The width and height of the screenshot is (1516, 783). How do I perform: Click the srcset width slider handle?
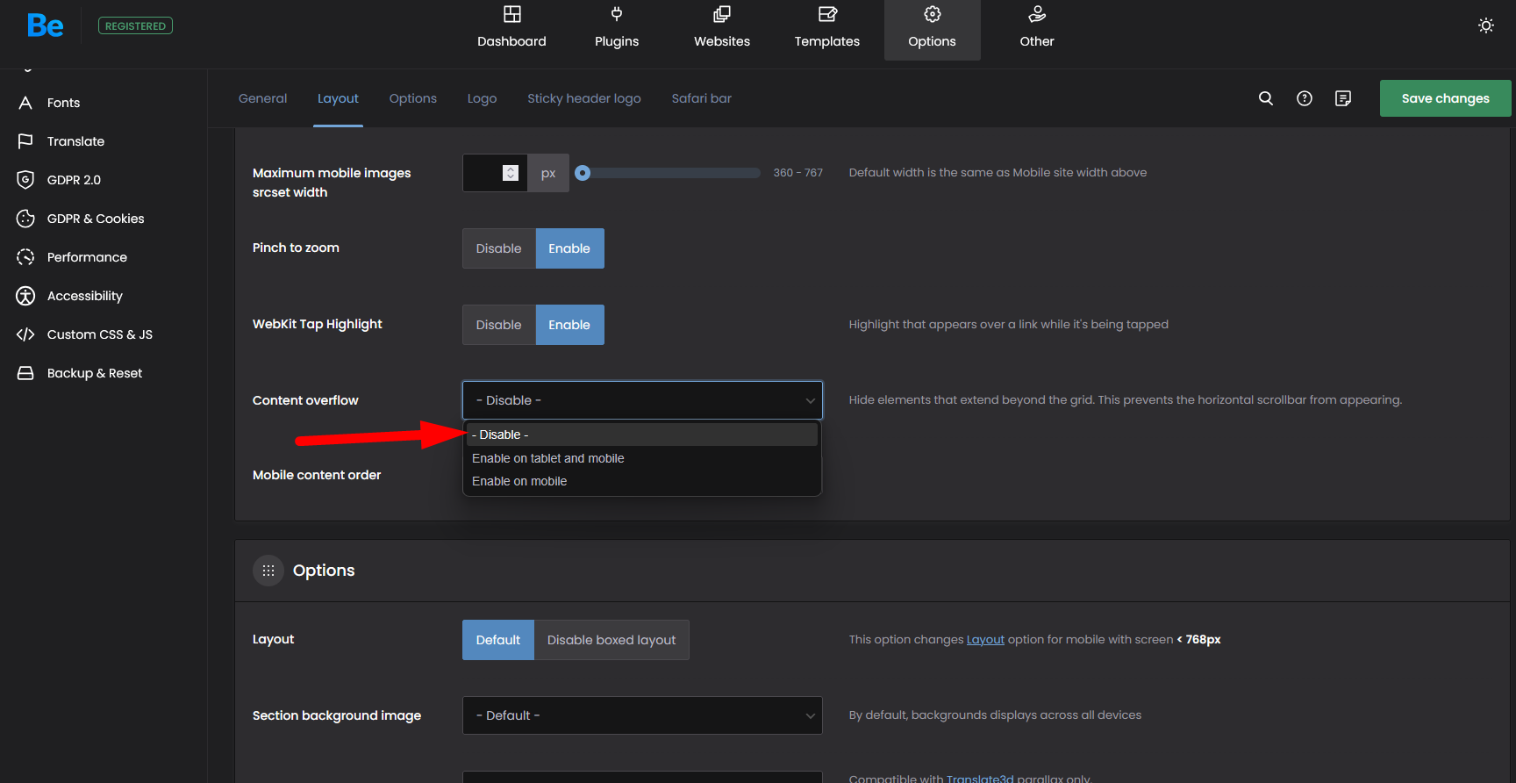point(583,173)
